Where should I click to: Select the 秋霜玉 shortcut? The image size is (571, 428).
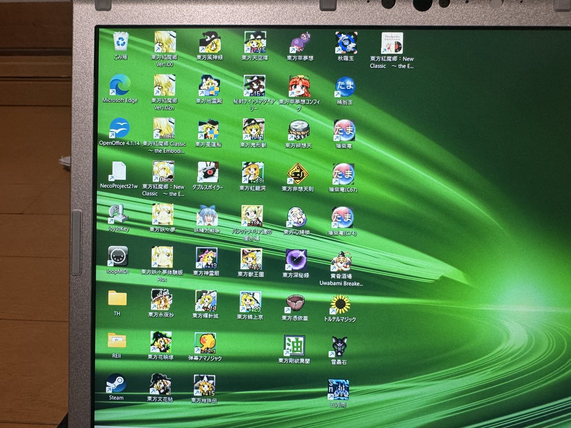coord(346,43)
